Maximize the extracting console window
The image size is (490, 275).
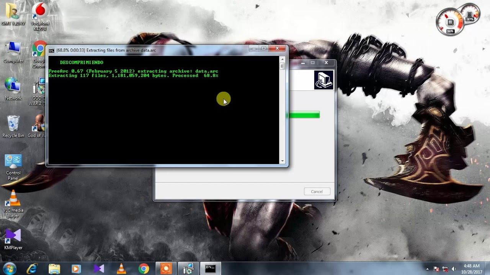point(264,49)
